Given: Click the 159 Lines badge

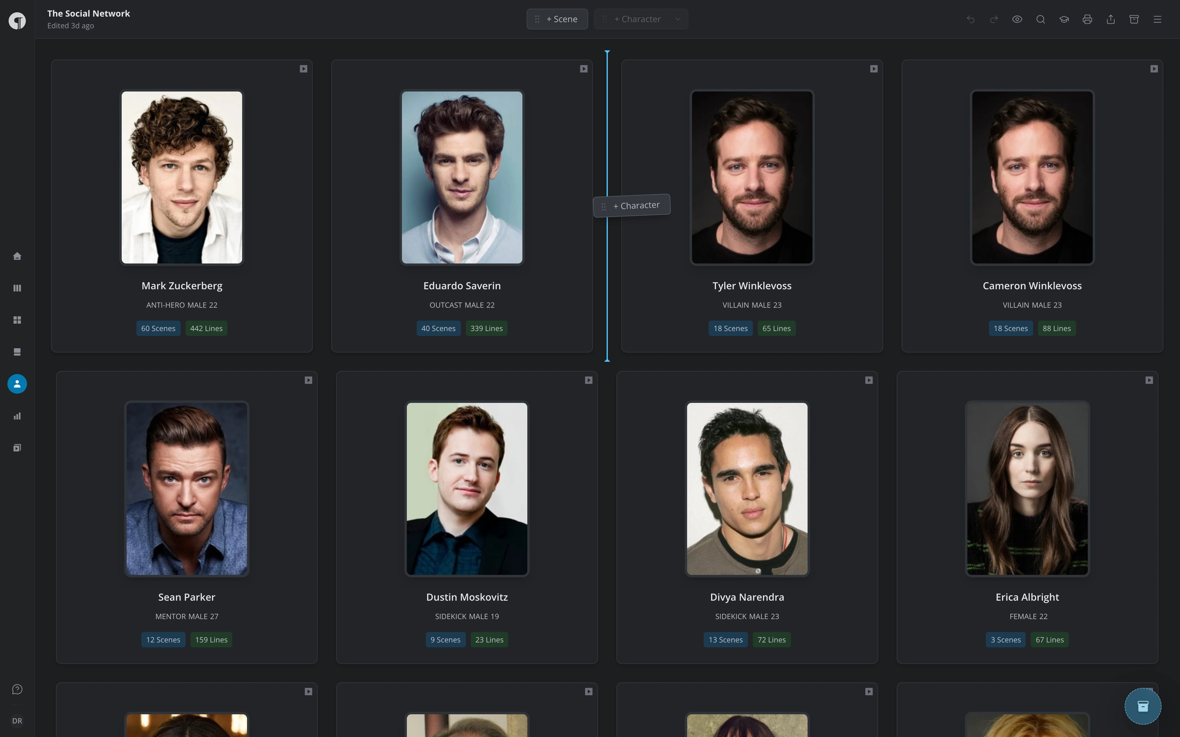Looking at the screenshot, I should pyautogui.click(x=211, y=640).
